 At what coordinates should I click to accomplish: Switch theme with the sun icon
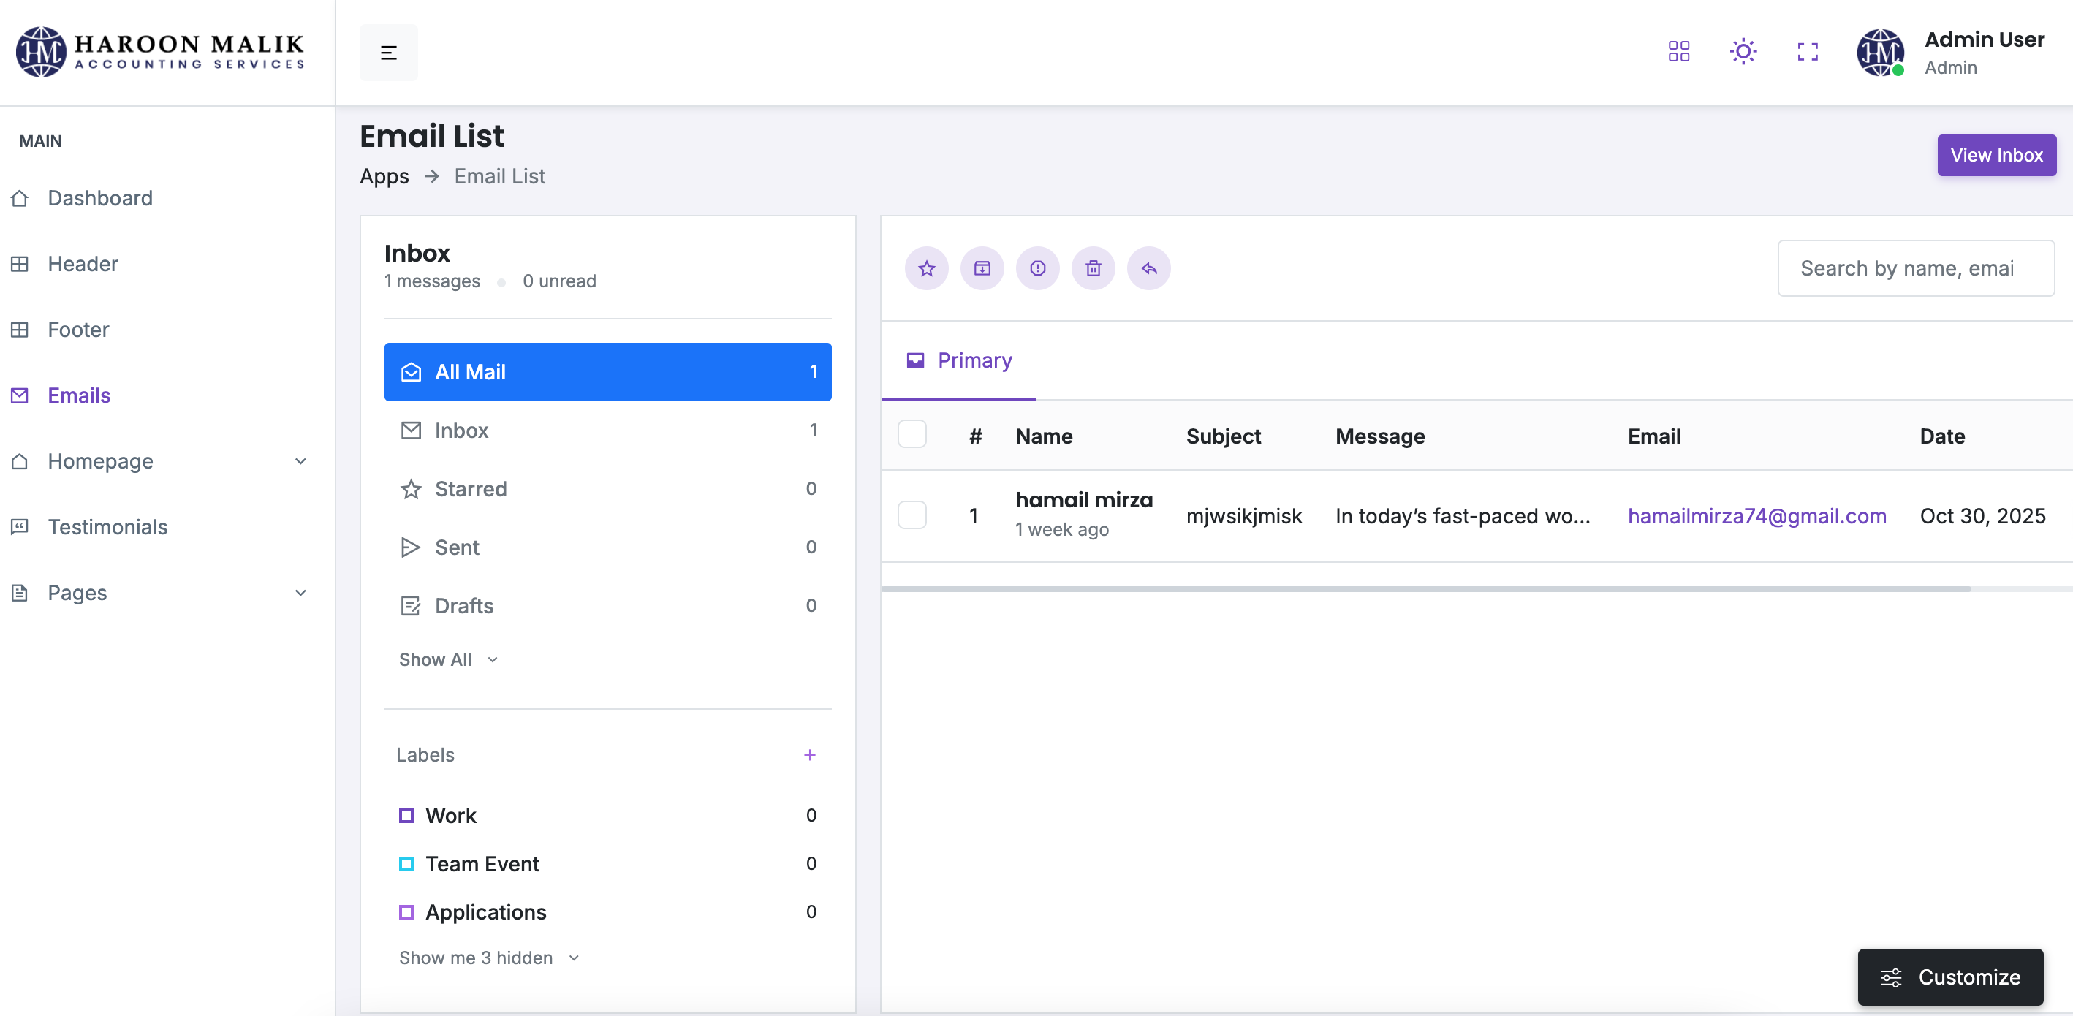point(1743,51)
